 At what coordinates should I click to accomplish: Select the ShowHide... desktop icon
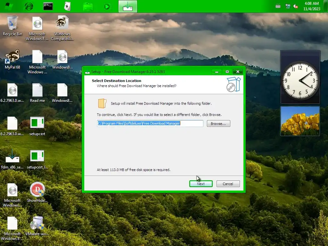tap(37, 192)
